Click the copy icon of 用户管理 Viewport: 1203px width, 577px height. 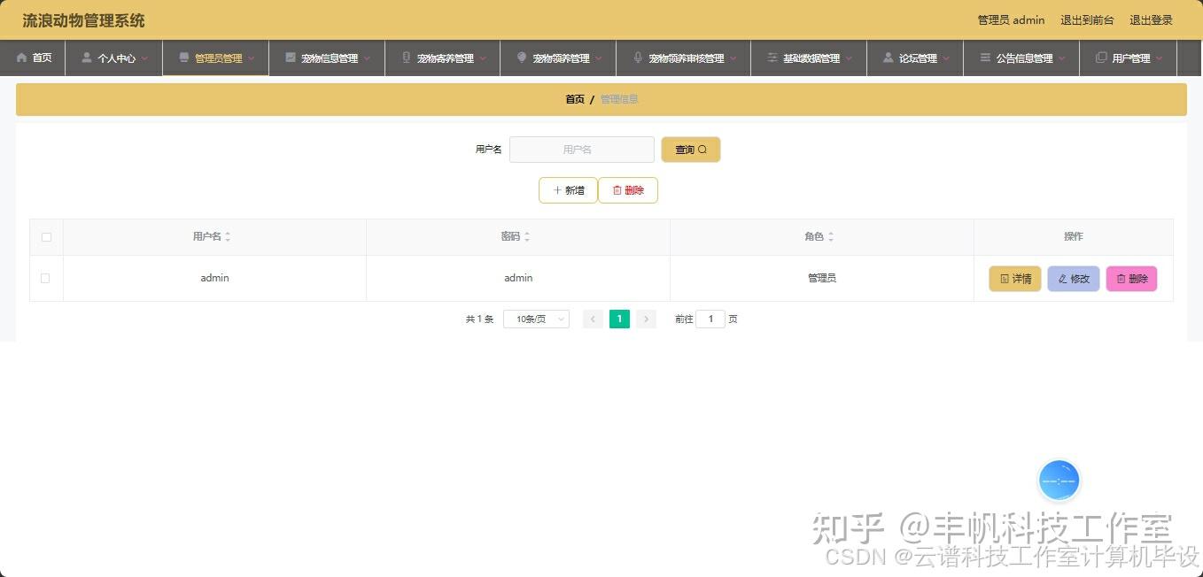(1101, 58)
